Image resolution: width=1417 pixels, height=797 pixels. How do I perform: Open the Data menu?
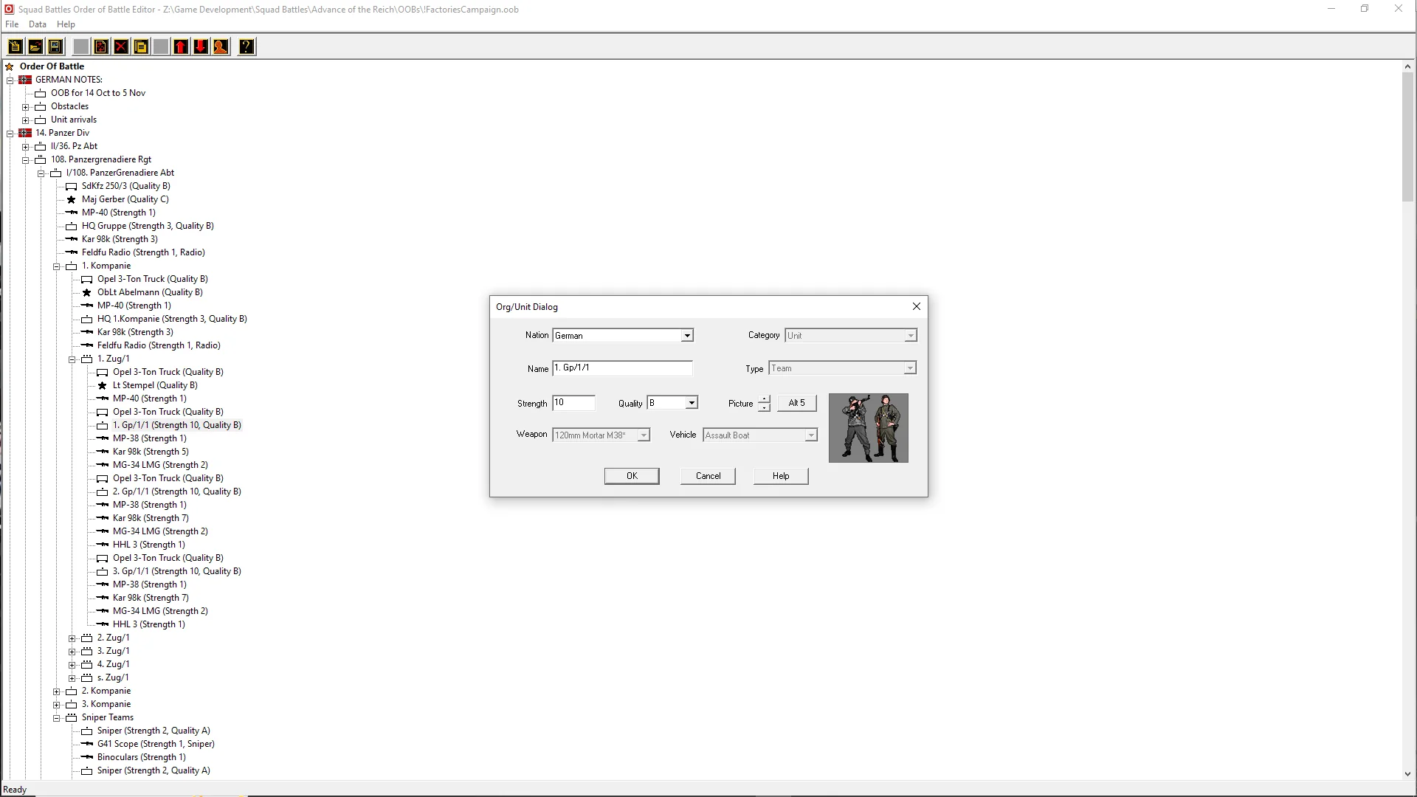coord(37,24)
